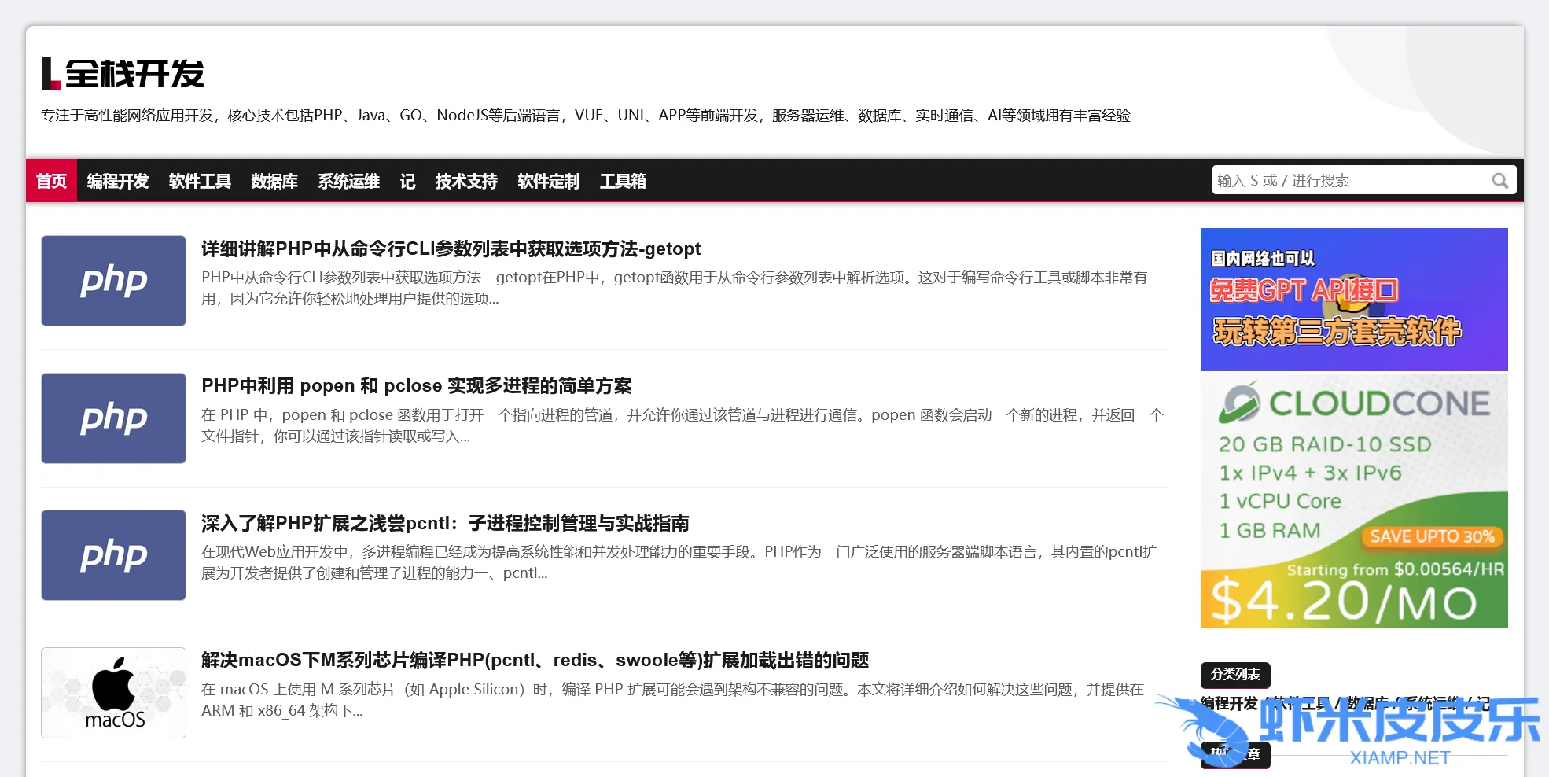This screenshot has width=1549, height=777.
Task: Open the 工具箱 navigation item
Action: (623, 181)
